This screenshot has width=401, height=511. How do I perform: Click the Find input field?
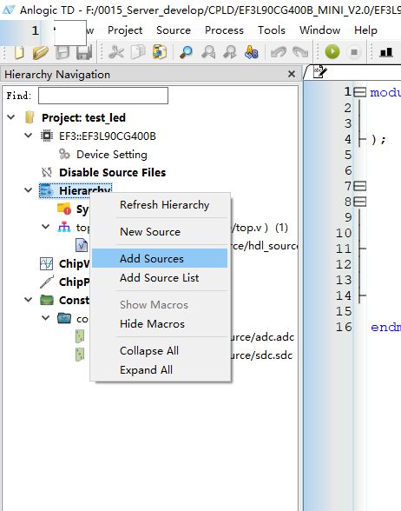coord(103,96)
